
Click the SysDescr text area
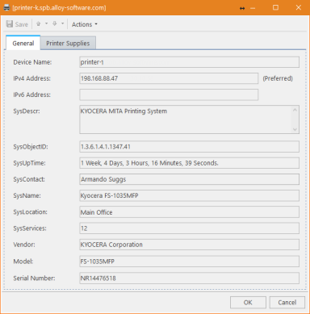pos(189,119)
